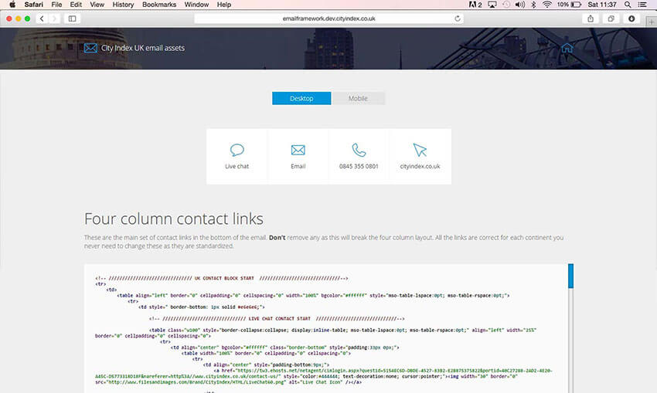Click the Safari Share icon
The height and width of the screenshot is (393, 657).
591,18
